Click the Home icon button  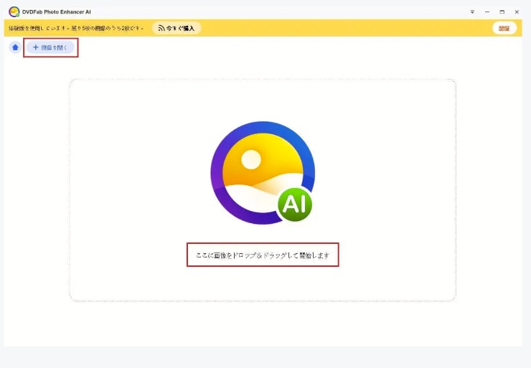[x=15, y=47]
